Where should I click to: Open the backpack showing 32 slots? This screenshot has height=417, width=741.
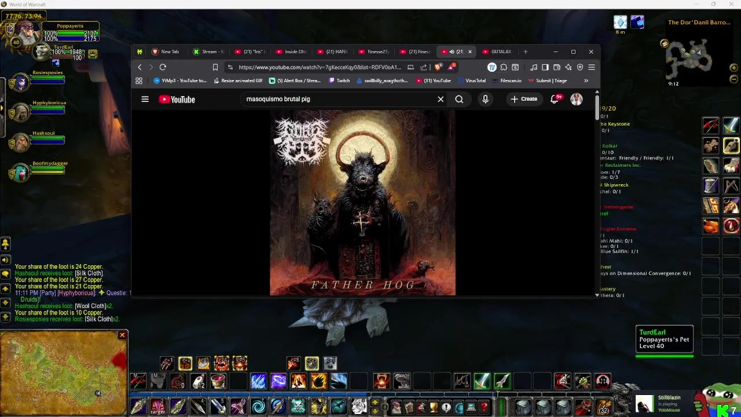[x=603, y=407]
